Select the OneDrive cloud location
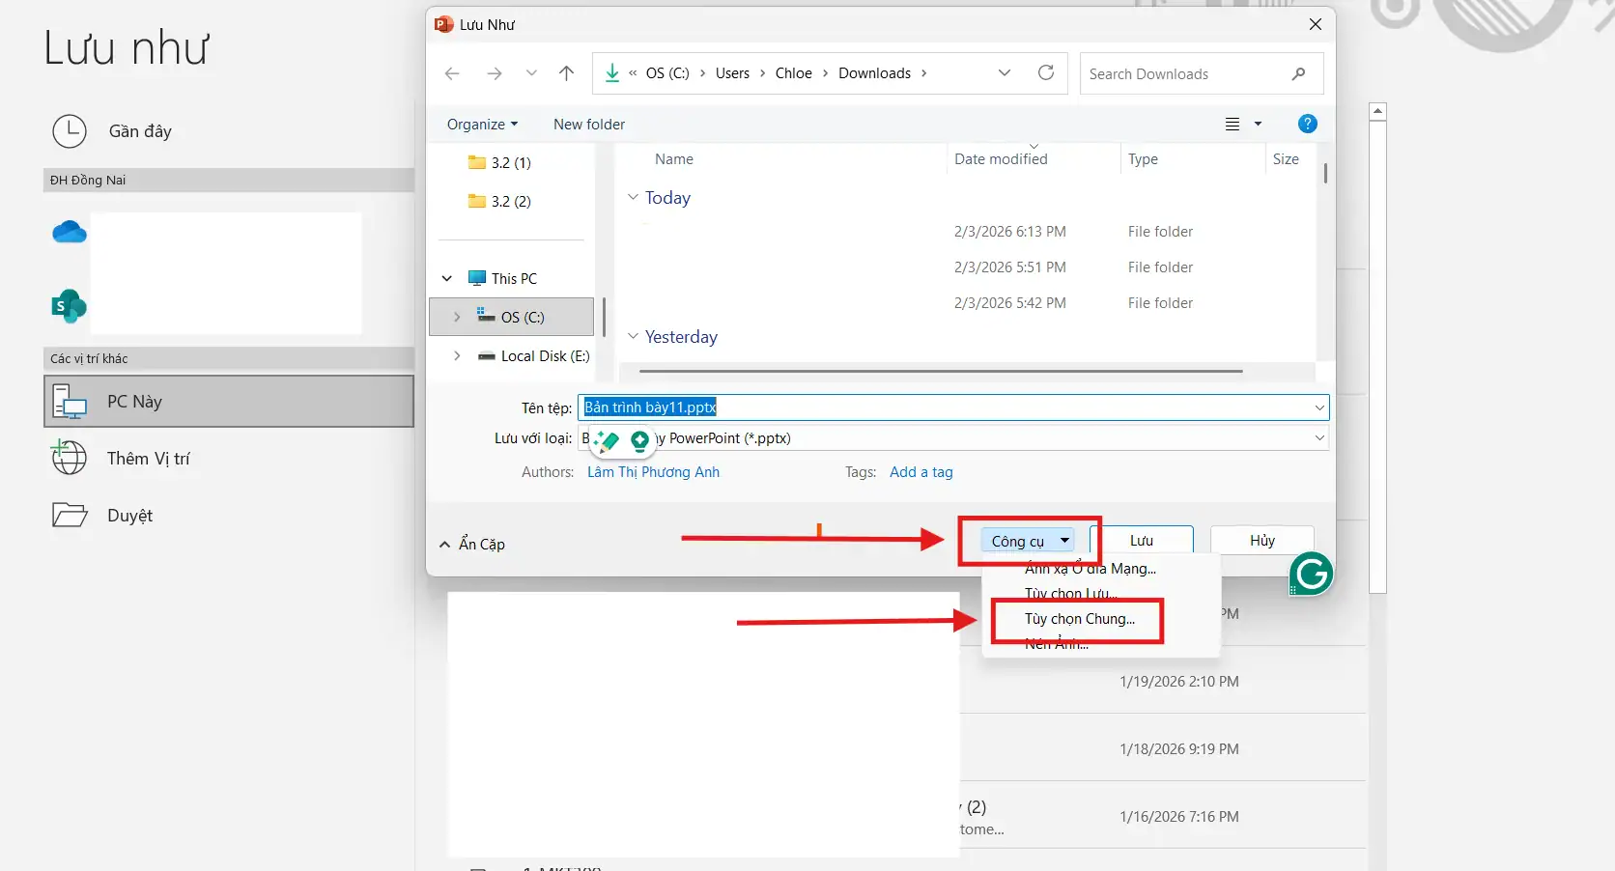The width and height of the screenshot is (1615, 871). click(70, 233)
